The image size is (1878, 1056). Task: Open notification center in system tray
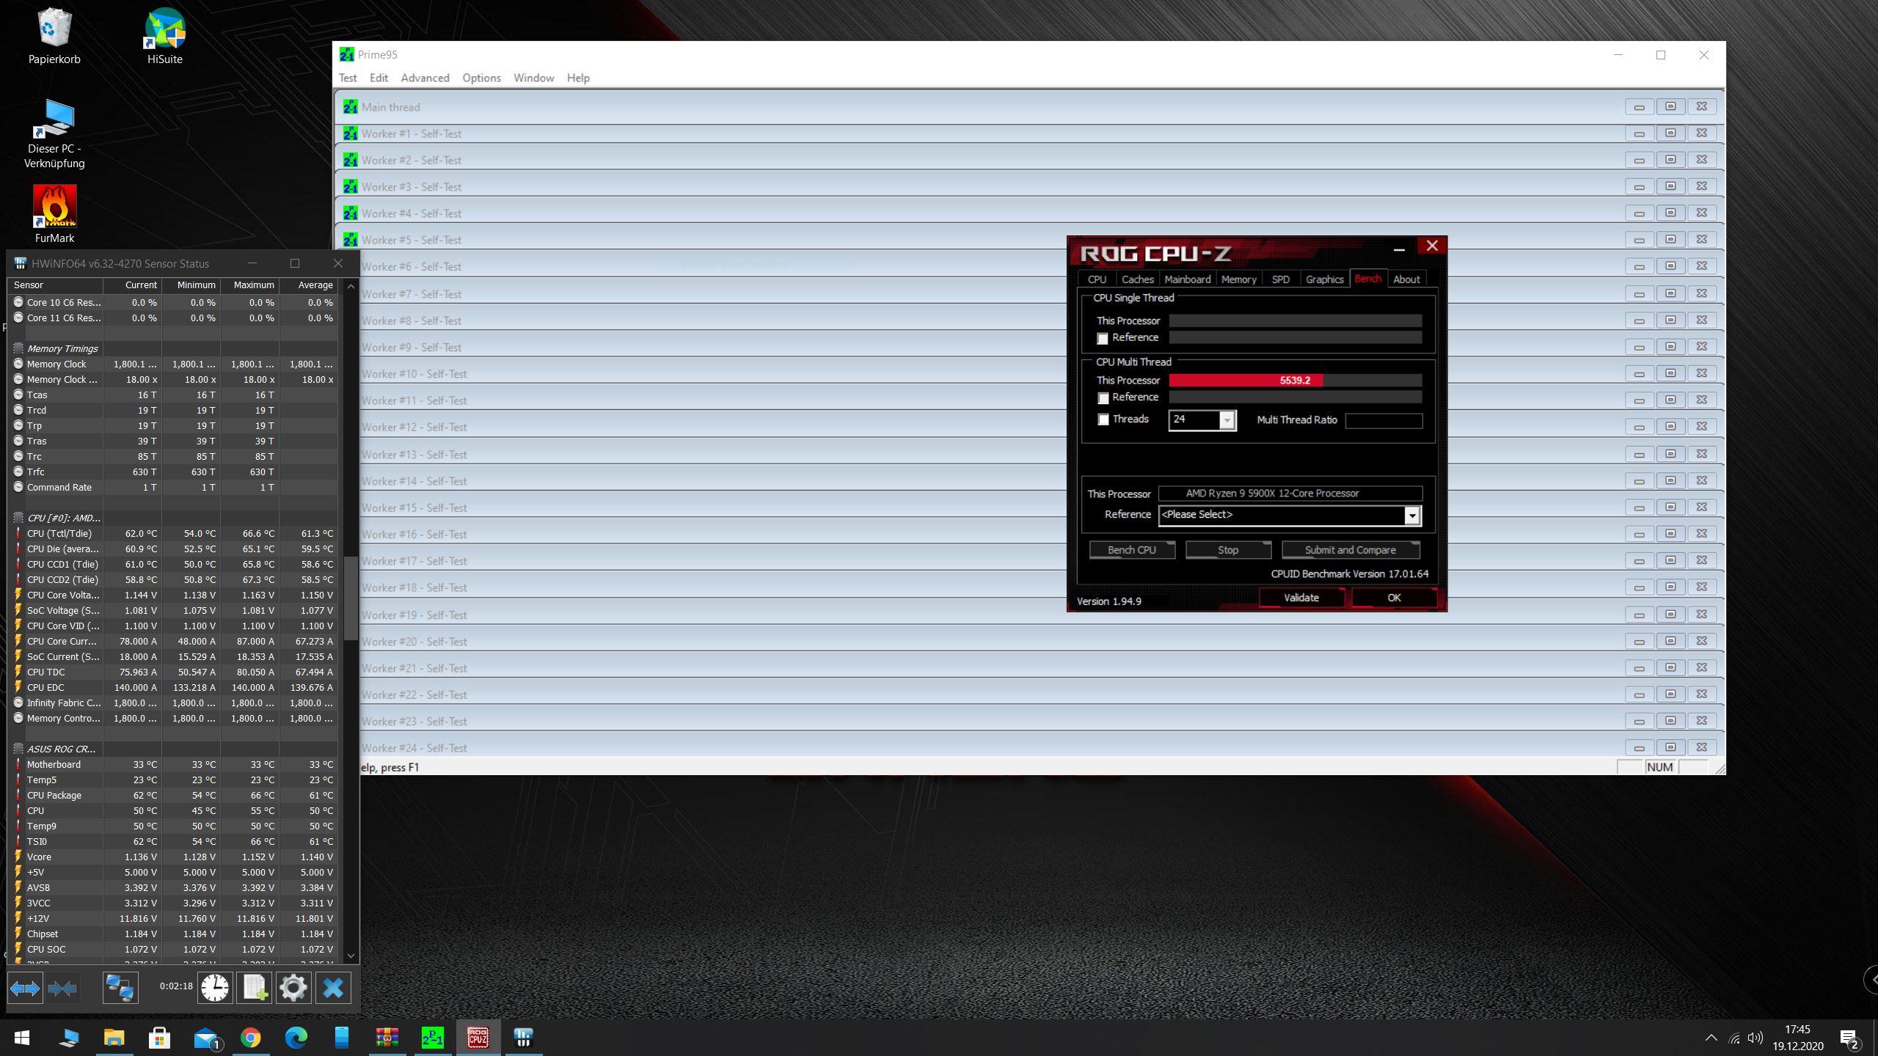[1849, 1038]
